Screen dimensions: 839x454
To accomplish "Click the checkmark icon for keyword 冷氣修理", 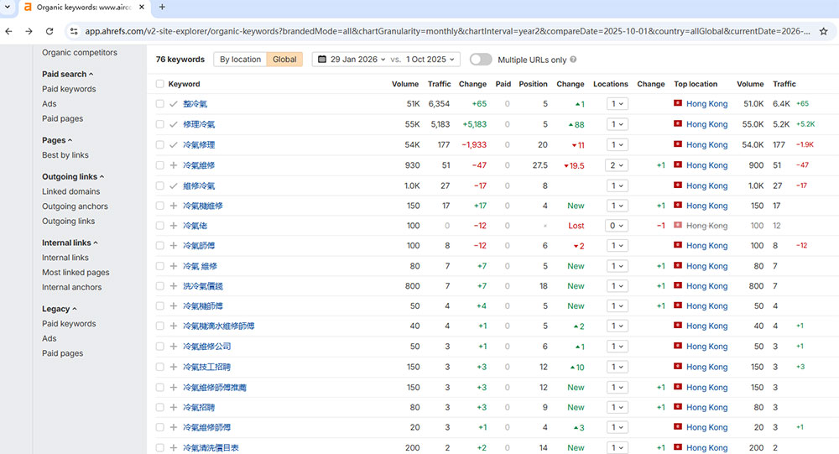I will pos(174,144).
